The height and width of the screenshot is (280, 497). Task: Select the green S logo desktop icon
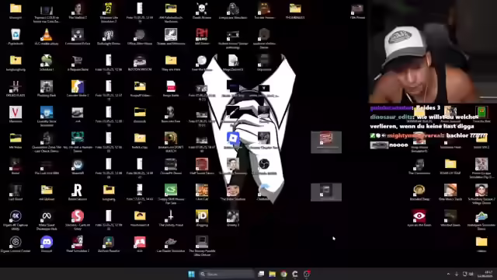pyautogui.click(x=171, y=190)
